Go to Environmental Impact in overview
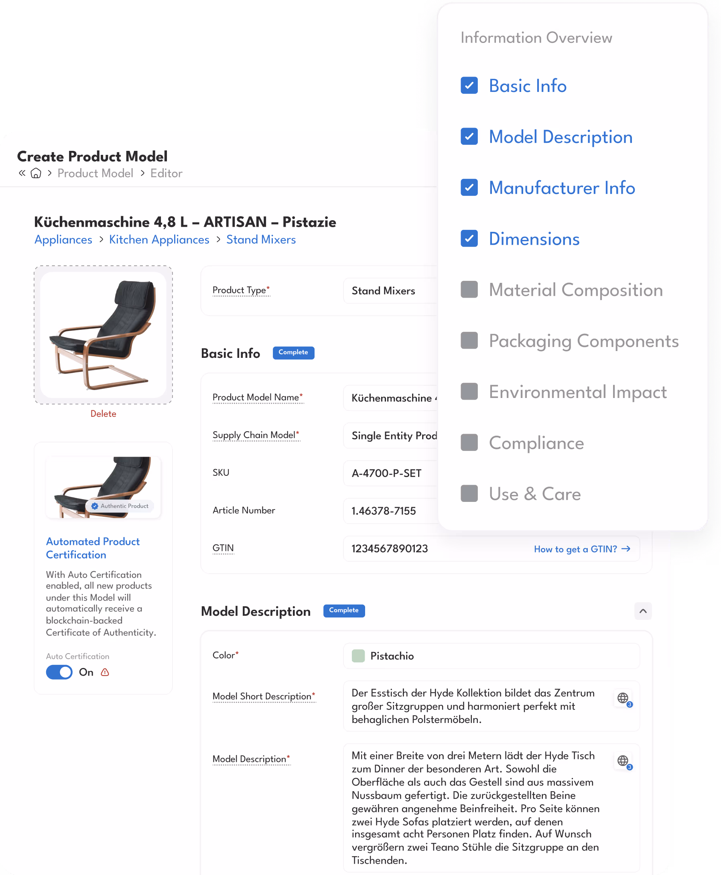 point(578,392)
